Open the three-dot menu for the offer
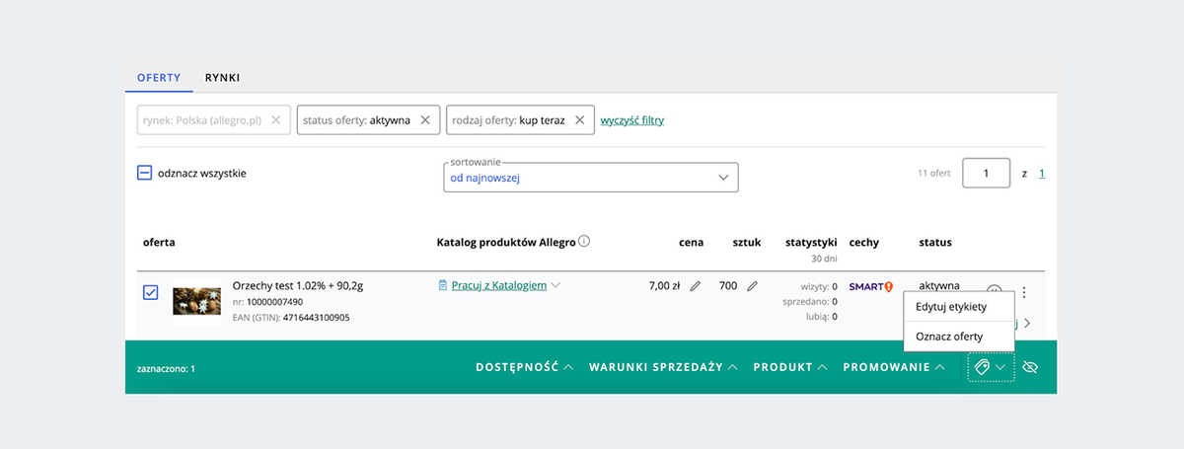This screenshot has width=1184, height=449. click(1024, 292)
